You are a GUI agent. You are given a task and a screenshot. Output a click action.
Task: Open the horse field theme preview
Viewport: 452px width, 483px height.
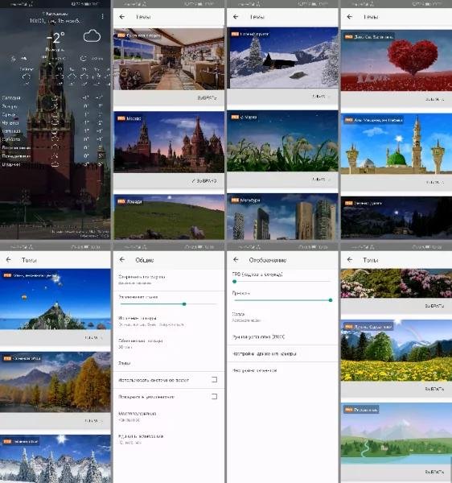click(169, 217)
